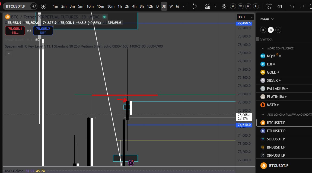Select the 1m timeframe
The height and width of the screenshot is (173, 312).
click(x=56, y=6)
